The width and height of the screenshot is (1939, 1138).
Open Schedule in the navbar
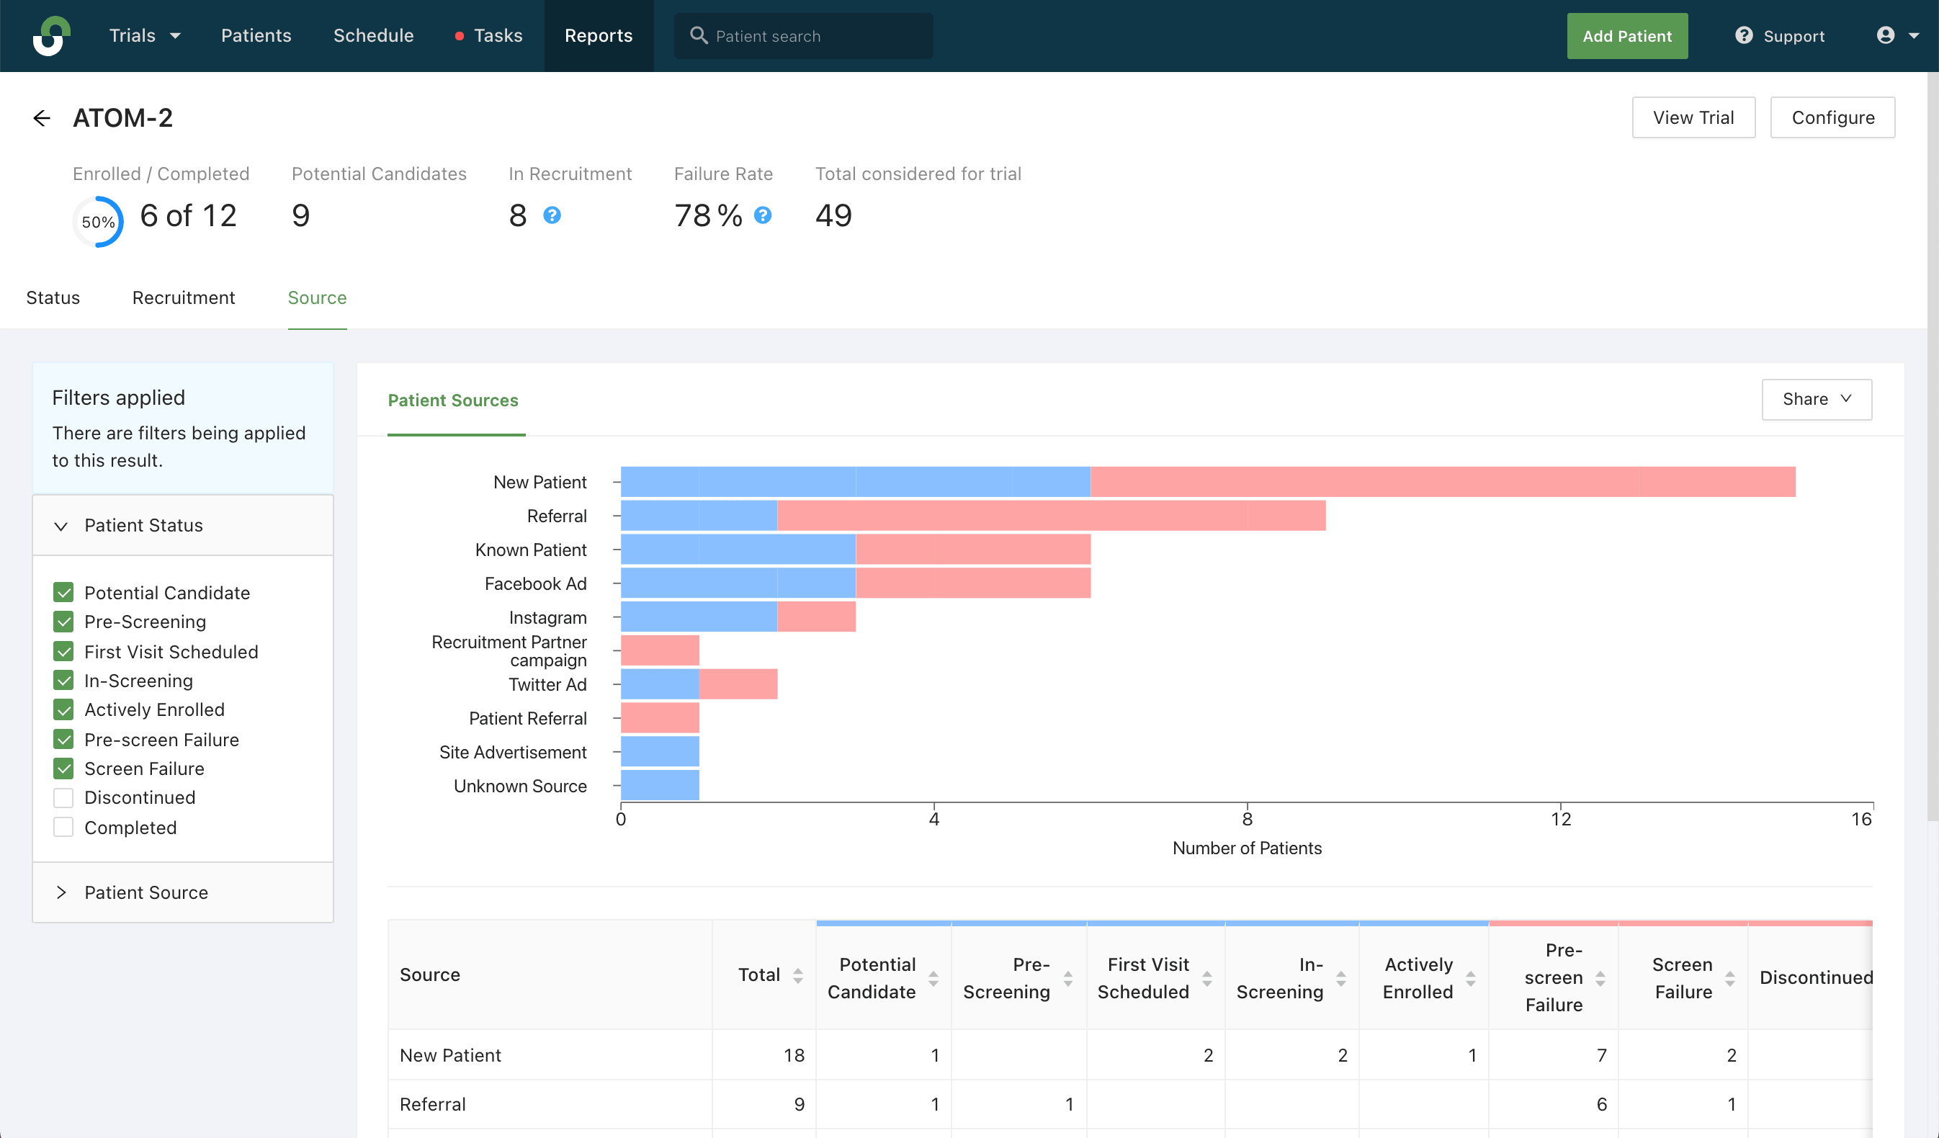373,35
